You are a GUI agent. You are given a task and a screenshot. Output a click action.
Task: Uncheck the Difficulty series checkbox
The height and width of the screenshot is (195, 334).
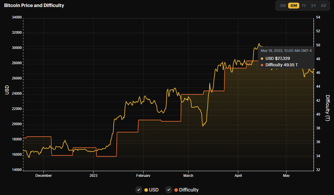coord(169,190)
